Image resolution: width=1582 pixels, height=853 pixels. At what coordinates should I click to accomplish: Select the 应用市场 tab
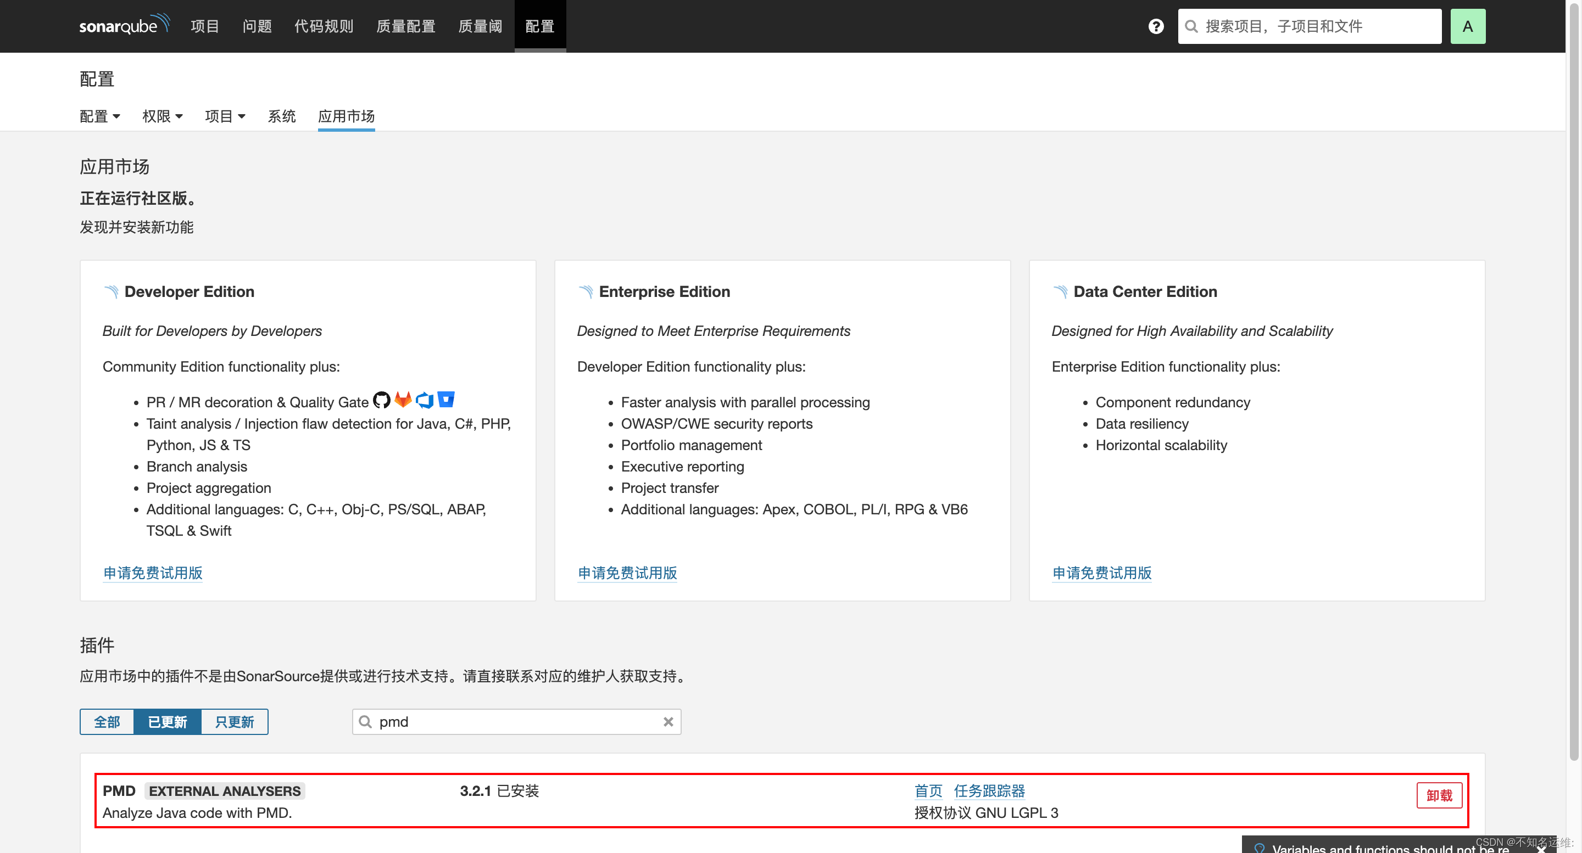point(347,116)
